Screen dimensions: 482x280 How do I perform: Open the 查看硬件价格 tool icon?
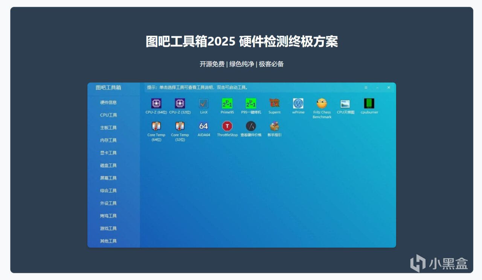(x=251, y=126)
